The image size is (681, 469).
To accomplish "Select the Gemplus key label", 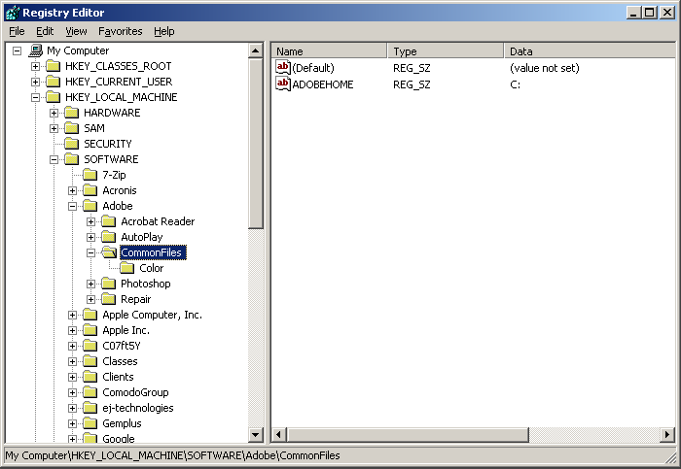I will [x=122, y=424].
